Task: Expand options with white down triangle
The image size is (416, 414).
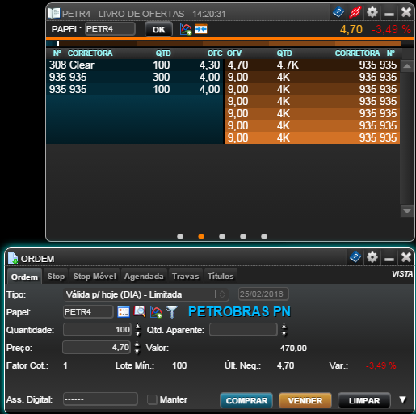Action: click(x=403, y=399)
